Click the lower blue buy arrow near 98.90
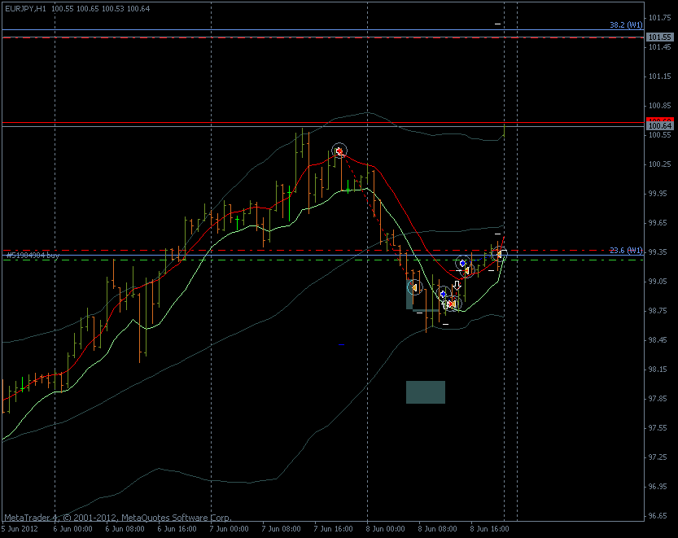The height and width of the screenshot is (538, 678). pos(443,294)
